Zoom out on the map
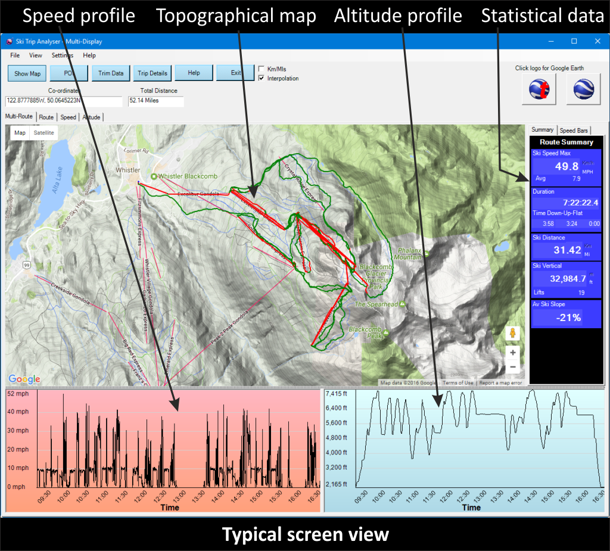The image size is (610, 551). click(x=512, y=366)
